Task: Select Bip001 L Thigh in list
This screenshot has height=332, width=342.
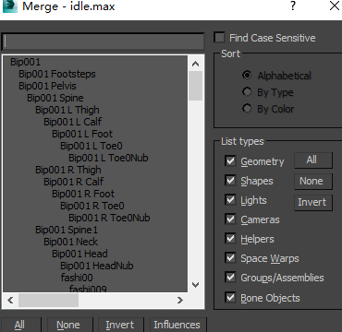Action: [67, 110]
